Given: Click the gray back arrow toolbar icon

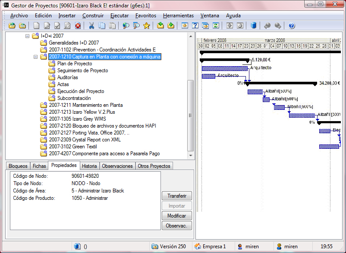Looking at the screenshot, I should [x=267, y=26].
